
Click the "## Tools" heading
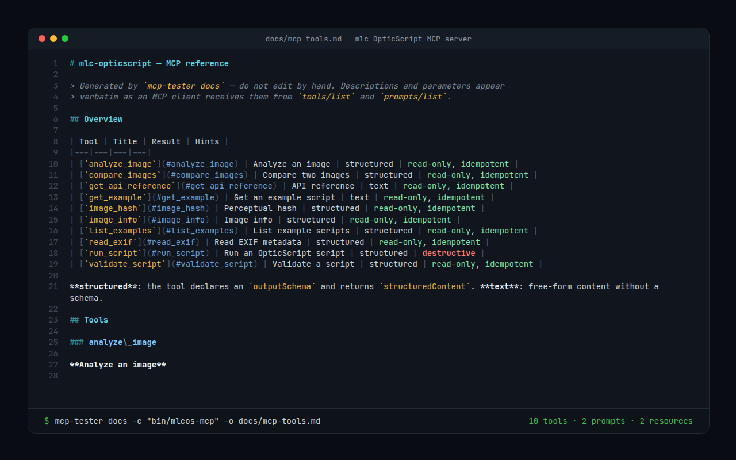pyautogui.click(x=89, y=320)
